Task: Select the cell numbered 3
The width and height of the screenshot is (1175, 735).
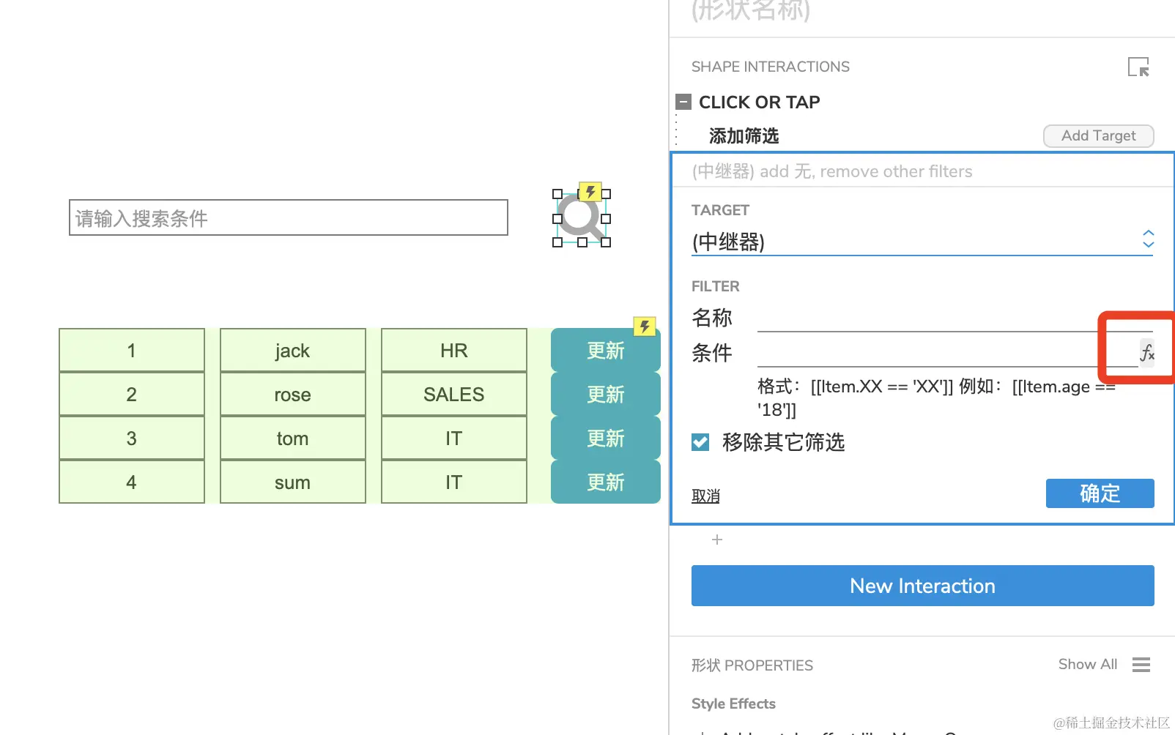Action: pyautogui.click(x=132, y=438)
